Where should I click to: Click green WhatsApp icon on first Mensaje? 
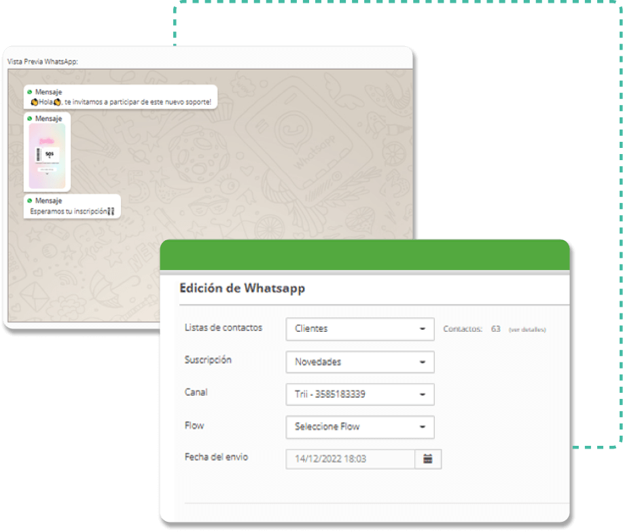tap(30, 92)
